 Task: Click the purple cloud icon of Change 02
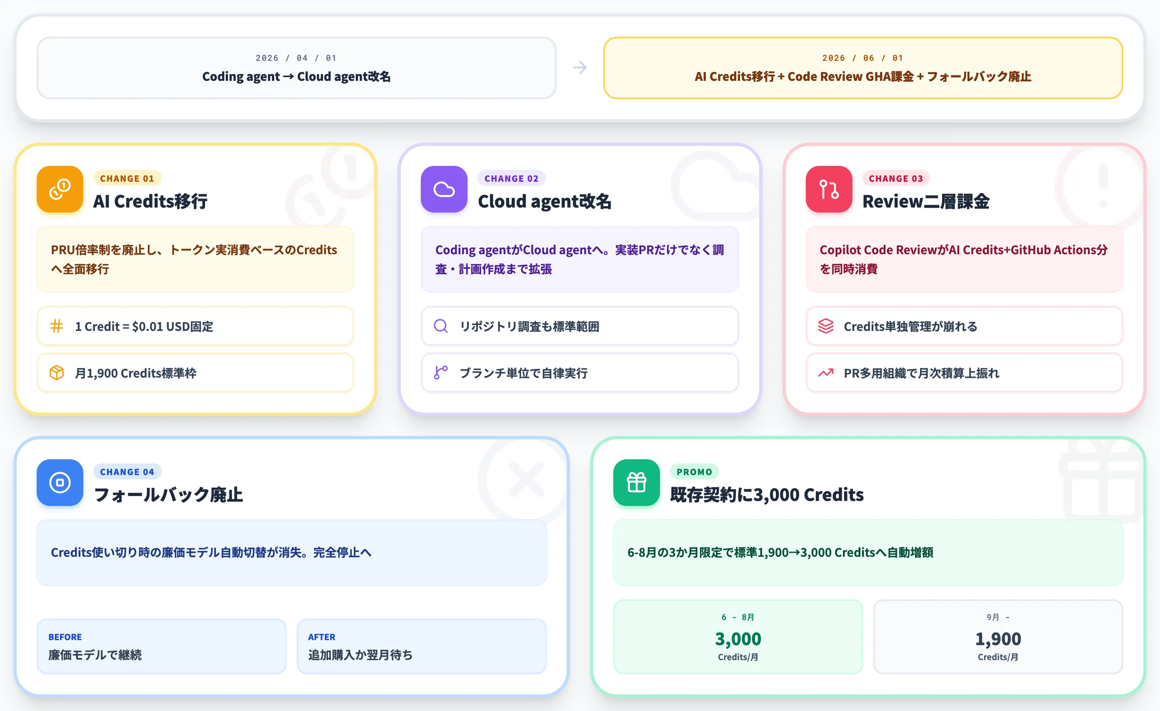[x=443, y=189]
